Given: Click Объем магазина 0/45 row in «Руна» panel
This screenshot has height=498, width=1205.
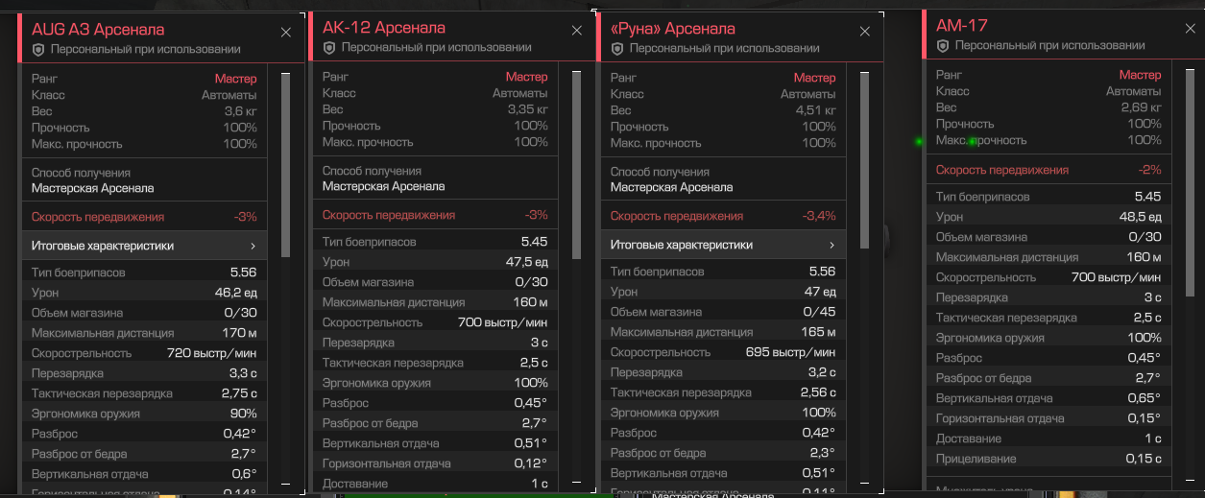Looking at the screenshot, I should 723,312.
